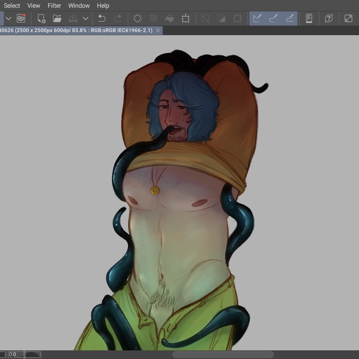The image size is (359, 359).
Task: Toggle Snap to Special Ruler
Action: [x=273, y=18]
